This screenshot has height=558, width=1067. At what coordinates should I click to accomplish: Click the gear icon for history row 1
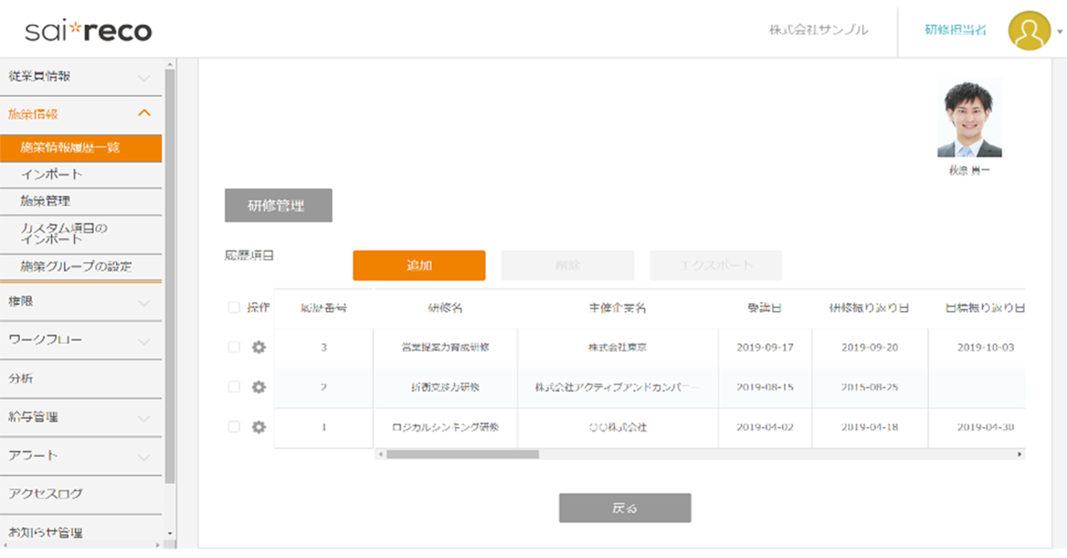[x=259, y=427]
